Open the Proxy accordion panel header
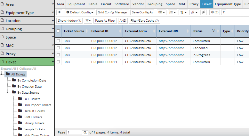 tap(27, 54)
